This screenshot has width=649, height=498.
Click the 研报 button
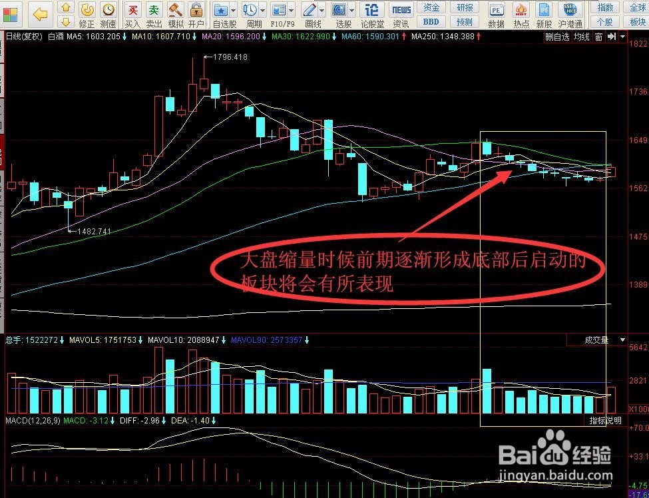tap(465, 8)
